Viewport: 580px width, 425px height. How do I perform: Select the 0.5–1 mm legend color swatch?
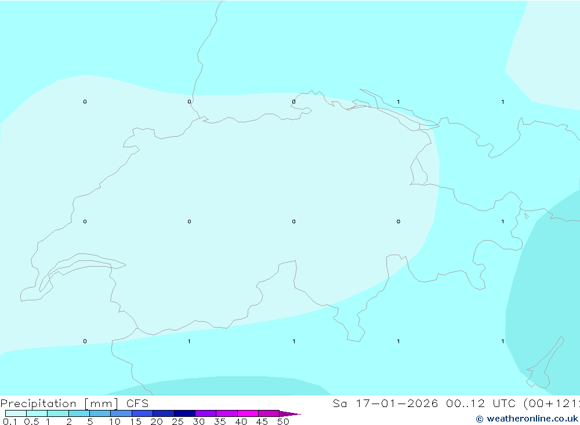(x=37, y=413)
